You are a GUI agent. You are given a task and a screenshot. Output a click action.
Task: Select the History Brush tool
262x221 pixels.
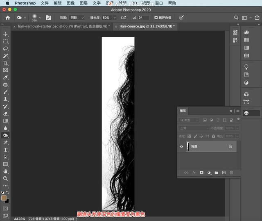[x=5, y=107]
